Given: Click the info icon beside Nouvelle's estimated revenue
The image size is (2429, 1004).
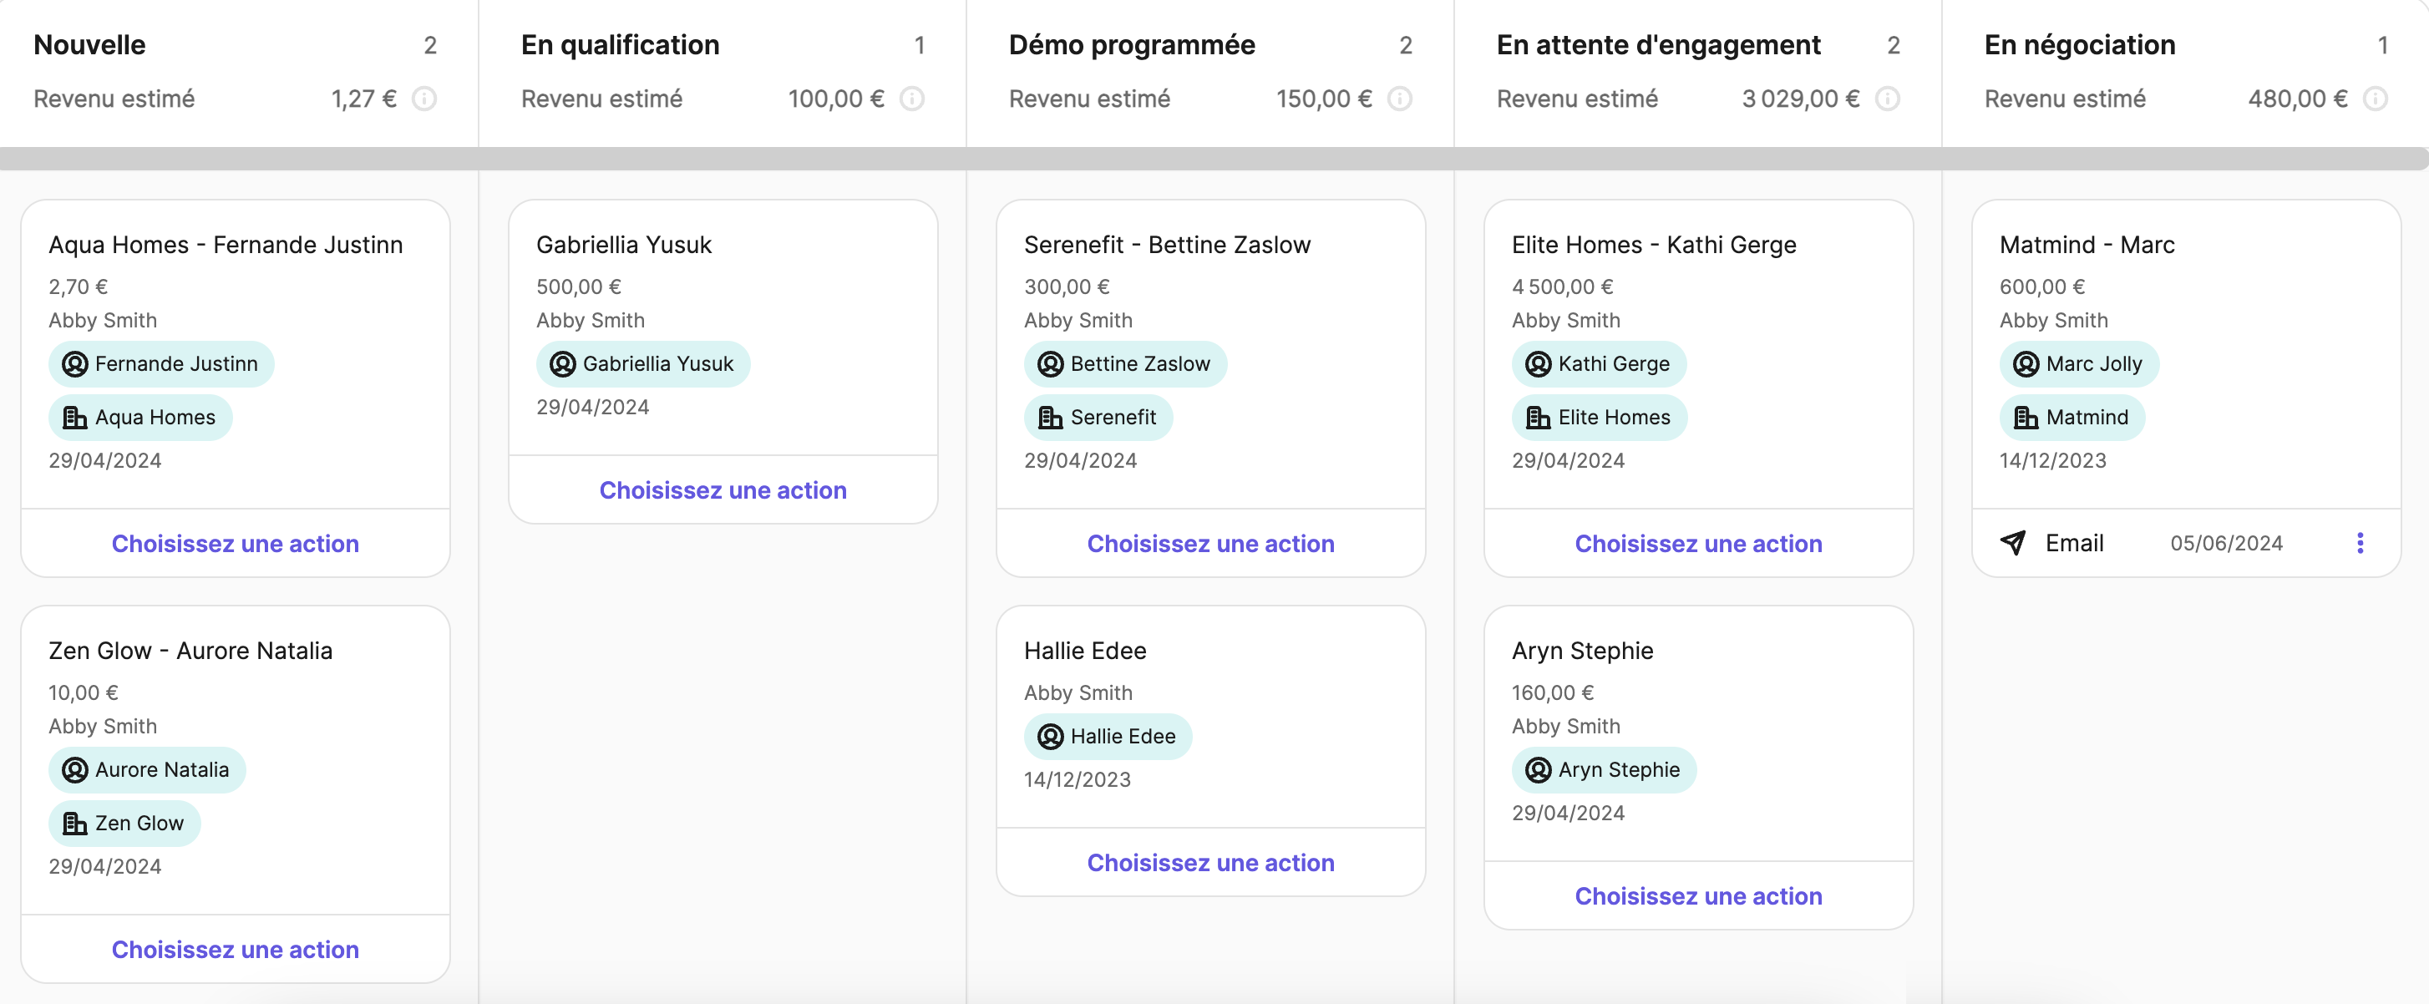Looking at the screenshot, I should tap(424, 99).
